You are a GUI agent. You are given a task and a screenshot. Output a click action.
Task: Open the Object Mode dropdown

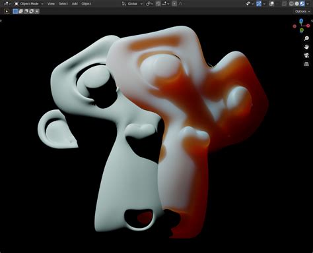point(29,4)
